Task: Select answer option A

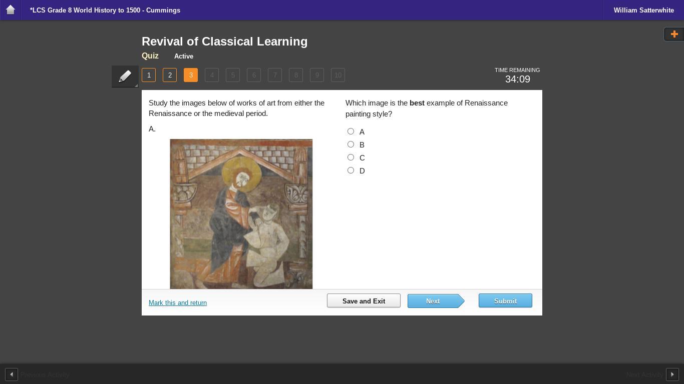Action: [351, 131]
